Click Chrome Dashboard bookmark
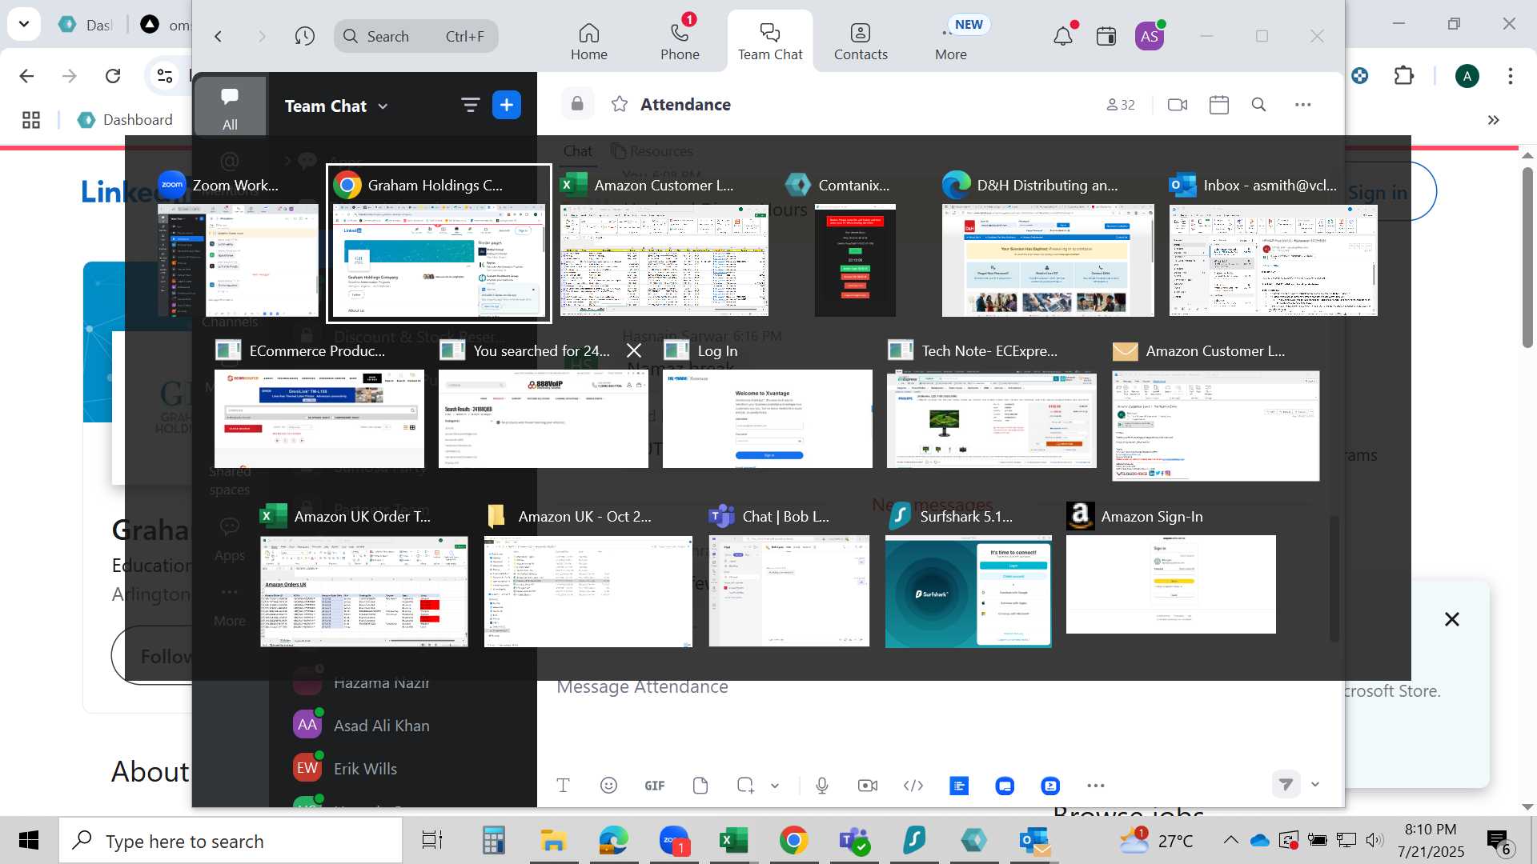 [x=126, y=119]
